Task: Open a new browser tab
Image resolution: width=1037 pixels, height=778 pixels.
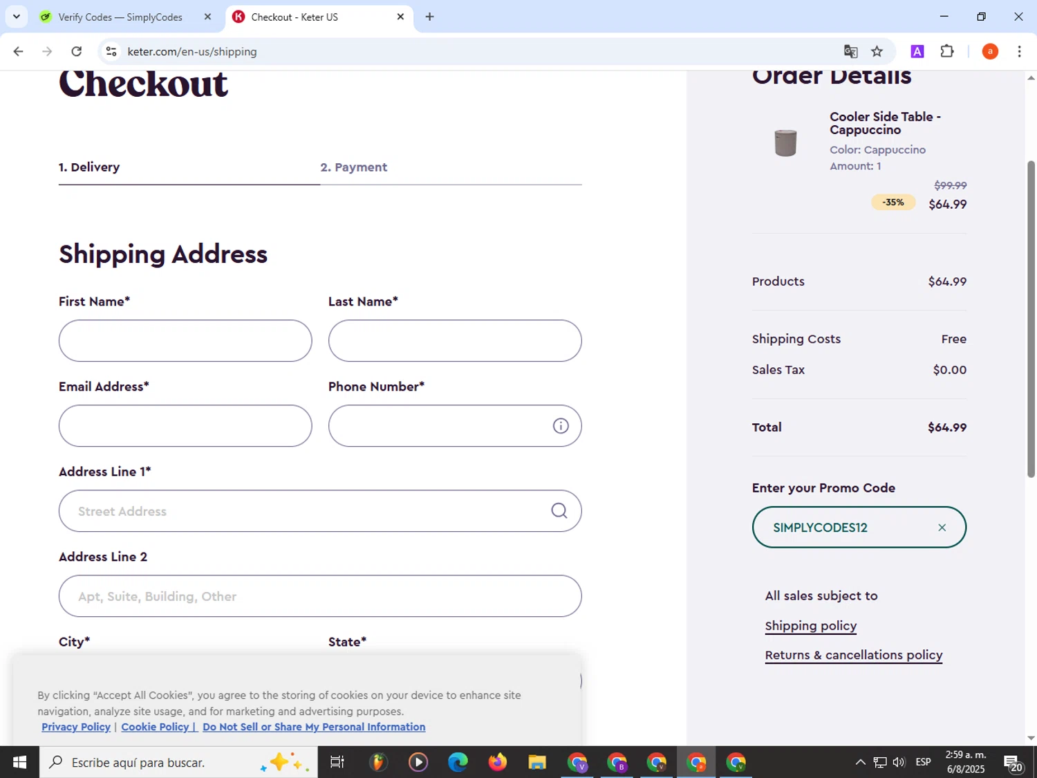Action: [x=429, y=17]
